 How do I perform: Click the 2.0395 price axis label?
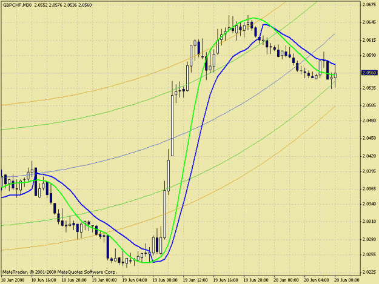point(369,171)
